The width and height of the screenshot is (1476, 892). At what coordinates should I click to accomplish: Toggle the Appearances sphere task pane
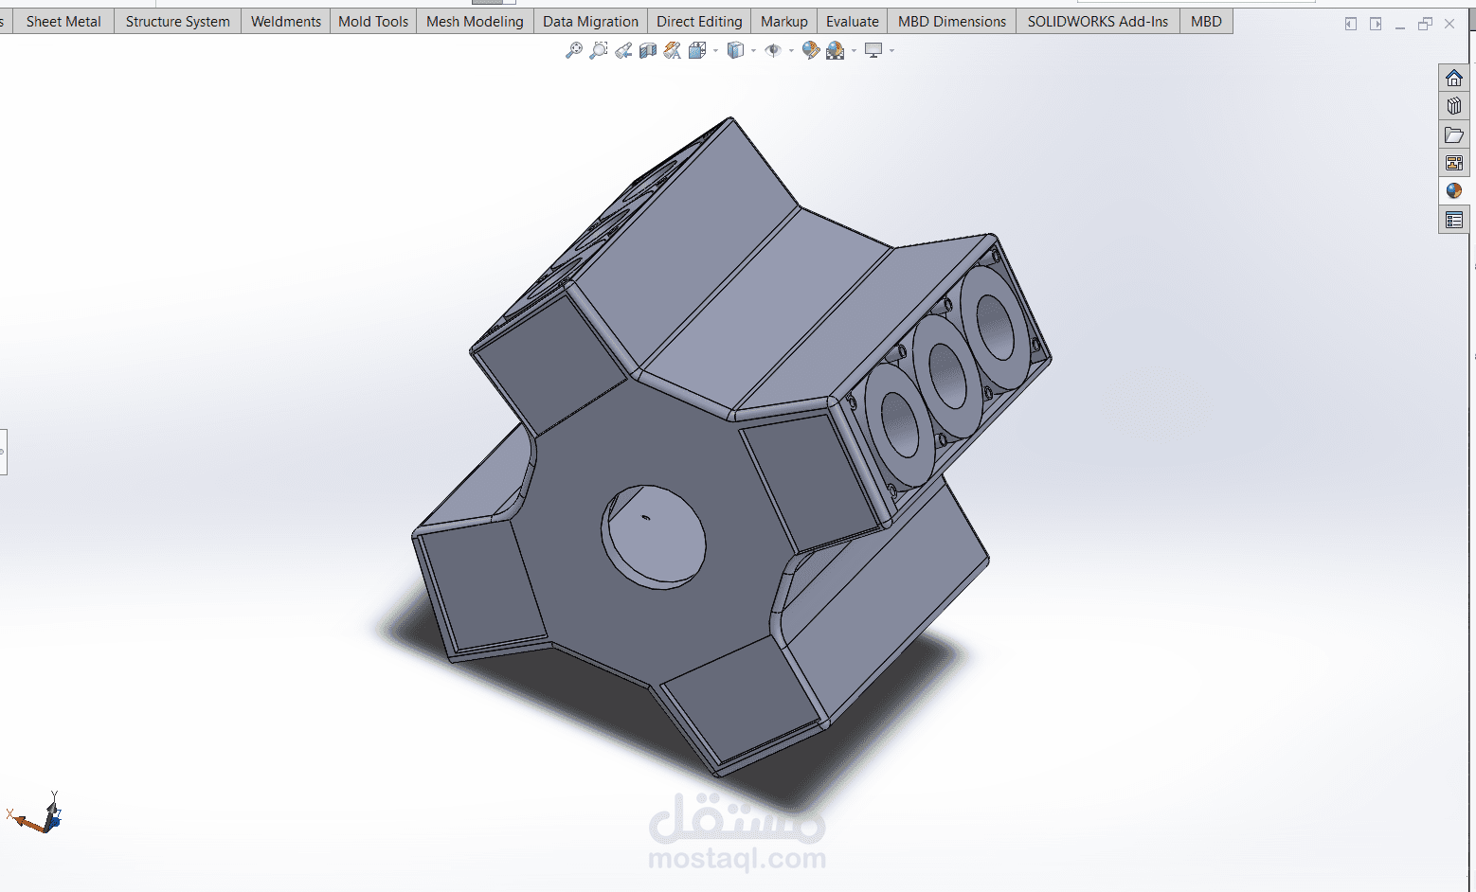(x=1454, y=190)
